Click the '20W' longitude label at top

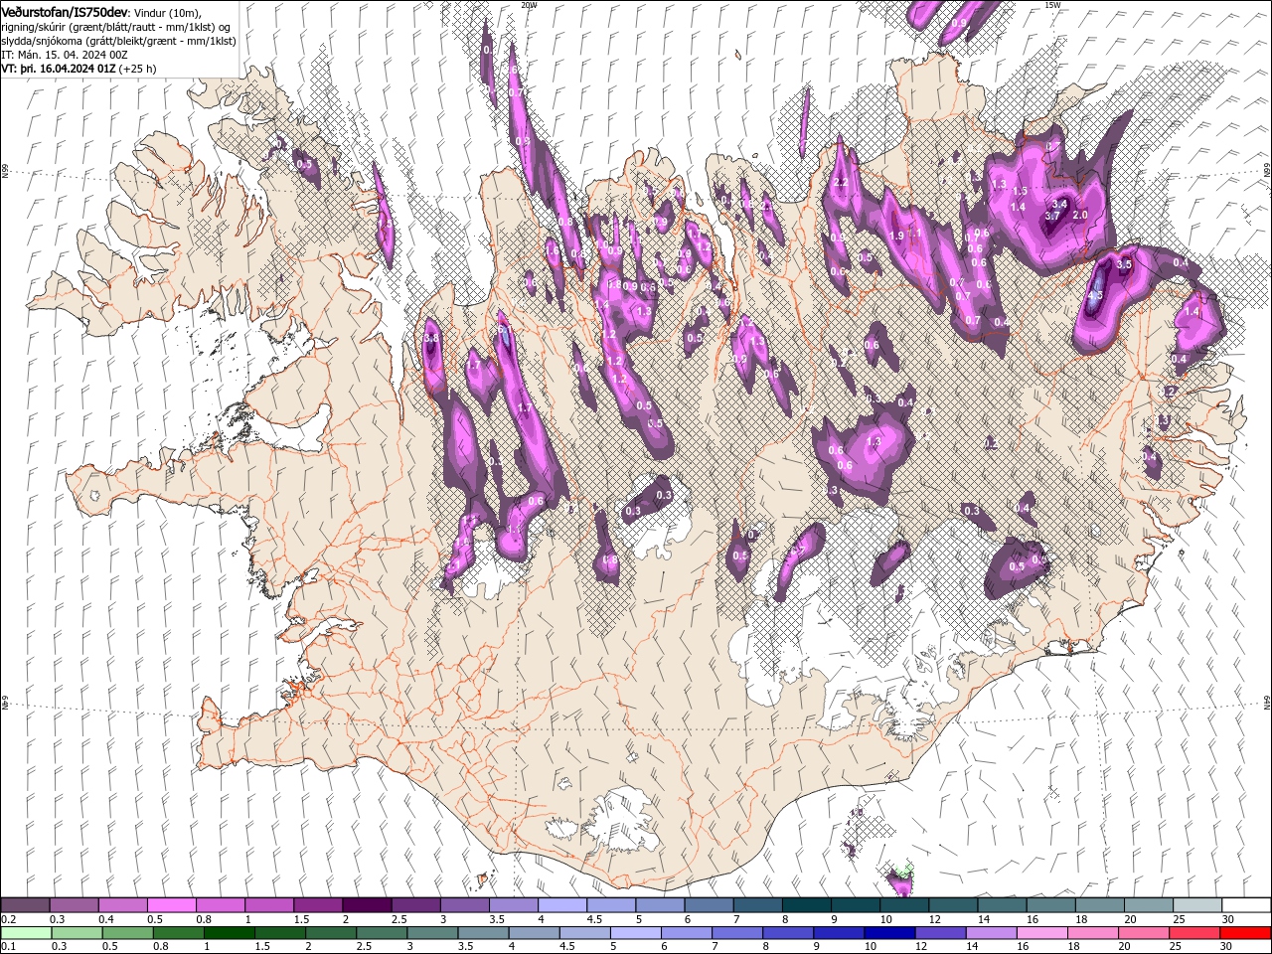[x=529, y=5]
